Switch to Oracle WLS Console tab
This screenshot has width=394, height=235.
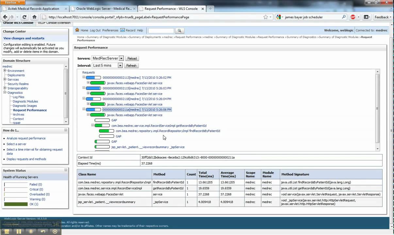(18, 23)
